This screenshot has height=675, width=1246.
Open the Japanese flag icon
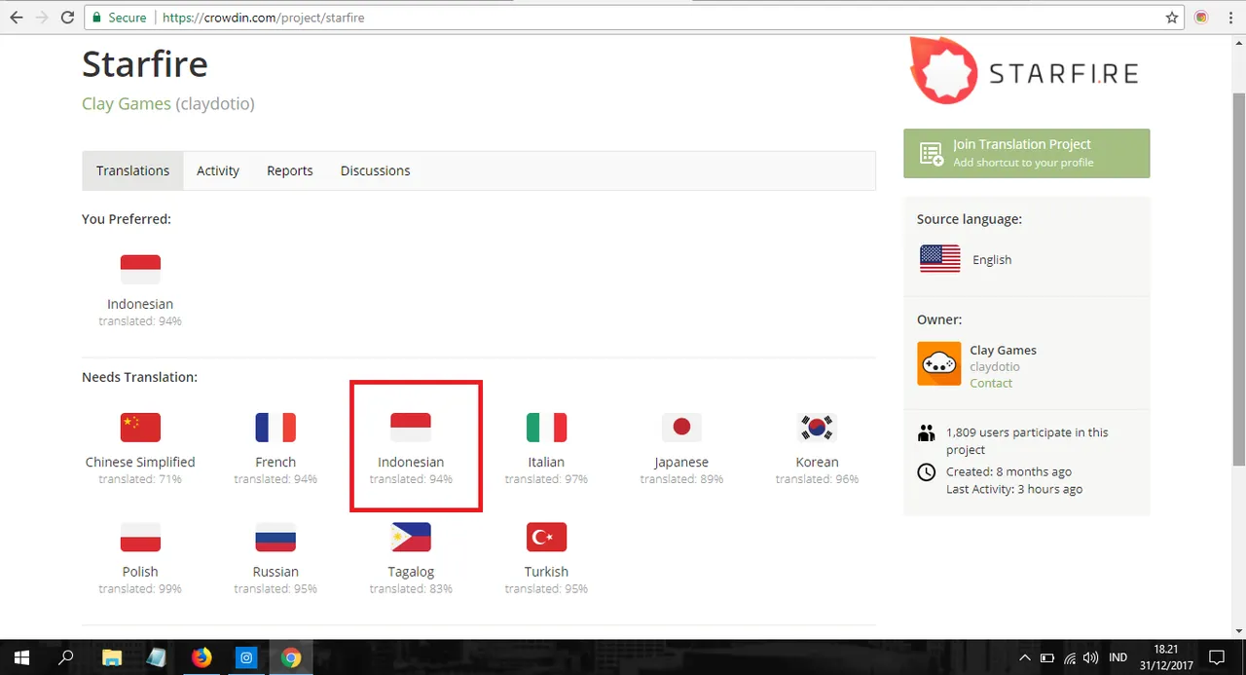coord(681,428)
